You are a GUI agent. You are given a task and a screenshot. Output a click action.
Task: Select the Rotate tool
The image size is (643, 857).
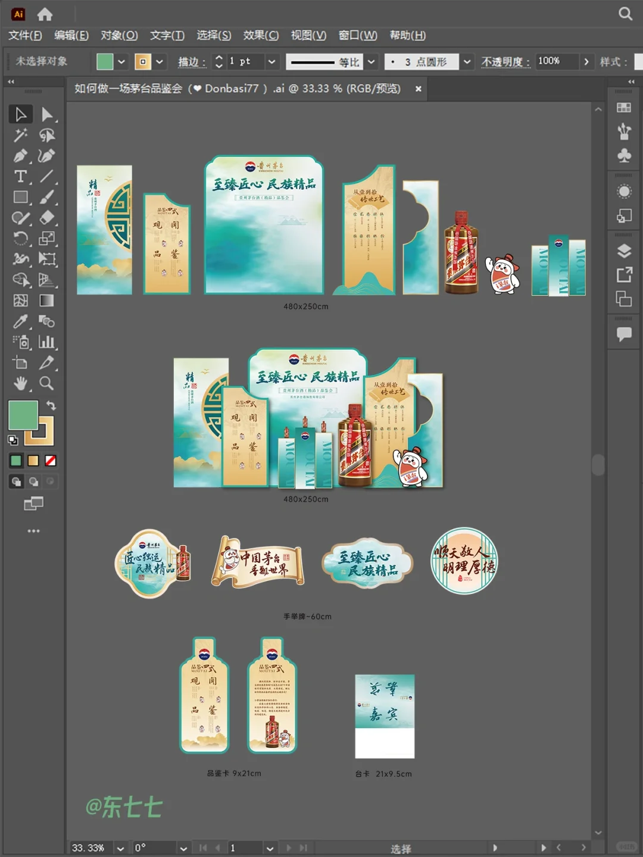pos(20,239)
